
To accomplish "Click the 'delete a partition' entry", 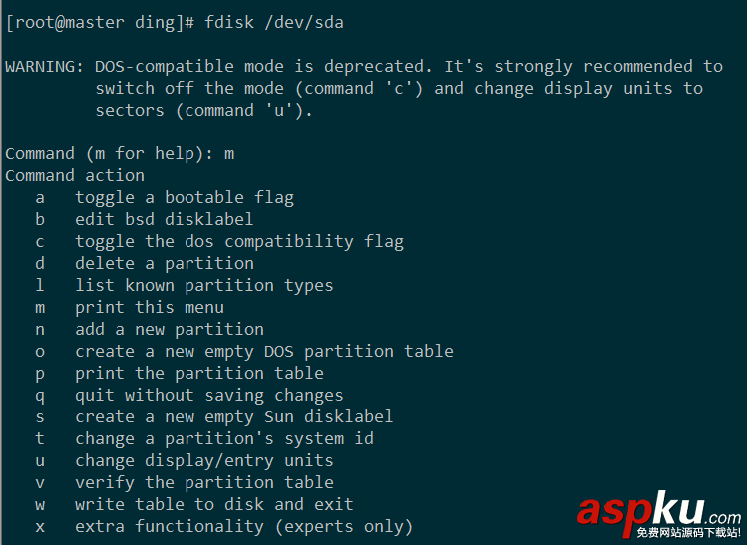I will 165,263.
